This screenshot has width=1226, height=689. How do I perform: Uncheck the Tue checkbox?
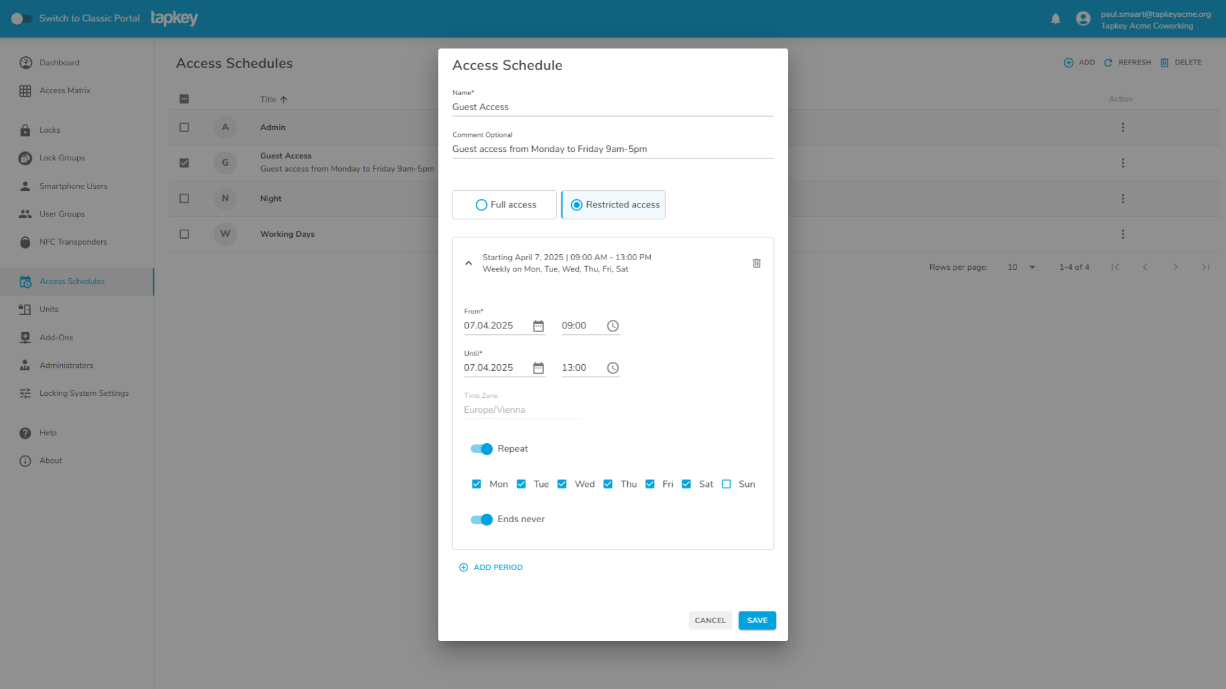click(521, 484)
